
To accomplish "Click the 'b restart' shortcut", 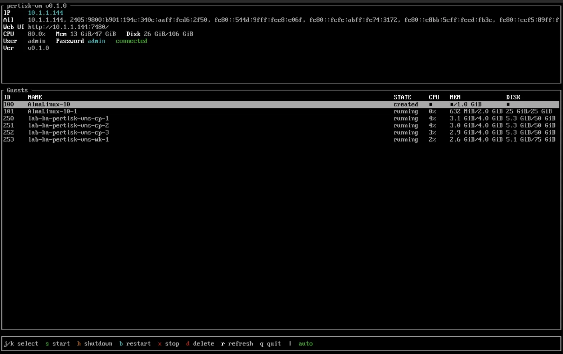I will [x=135, y=344].
